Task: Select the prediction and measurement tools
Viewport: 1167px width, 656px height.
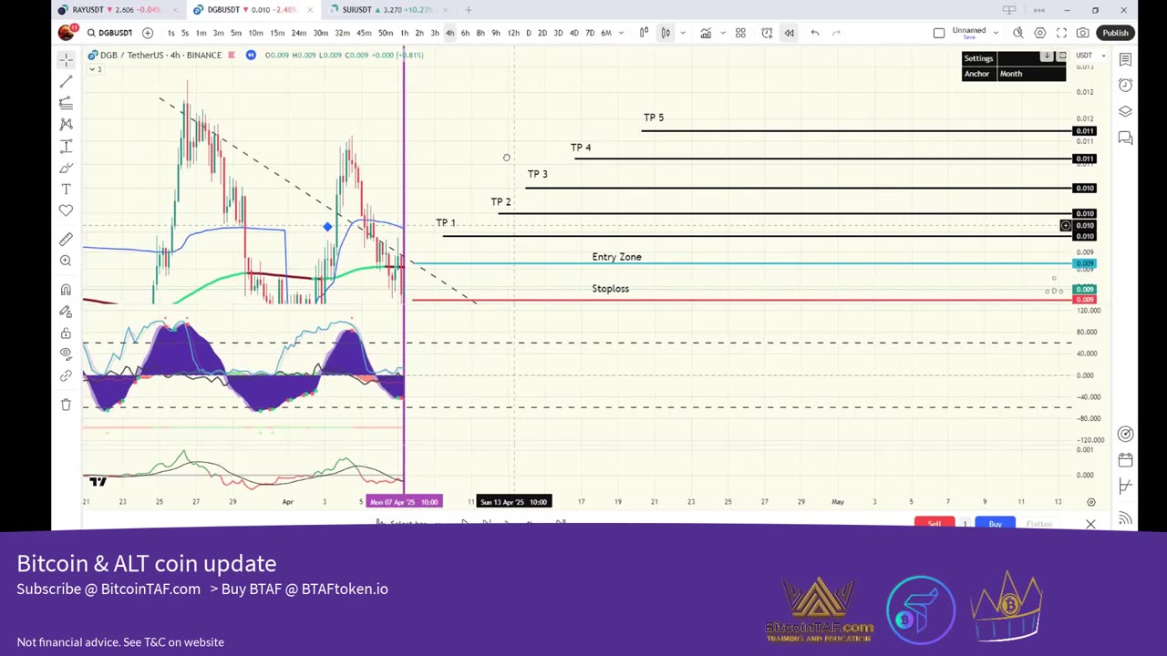Action: point(66,146)
